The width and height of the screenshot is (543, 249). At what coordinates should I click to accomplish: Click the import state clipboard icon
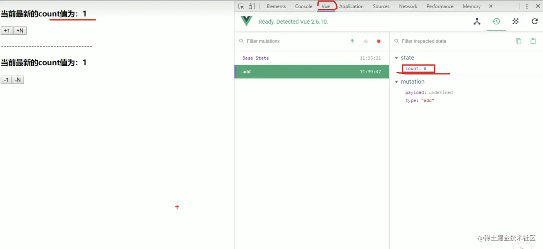[533, 41]
